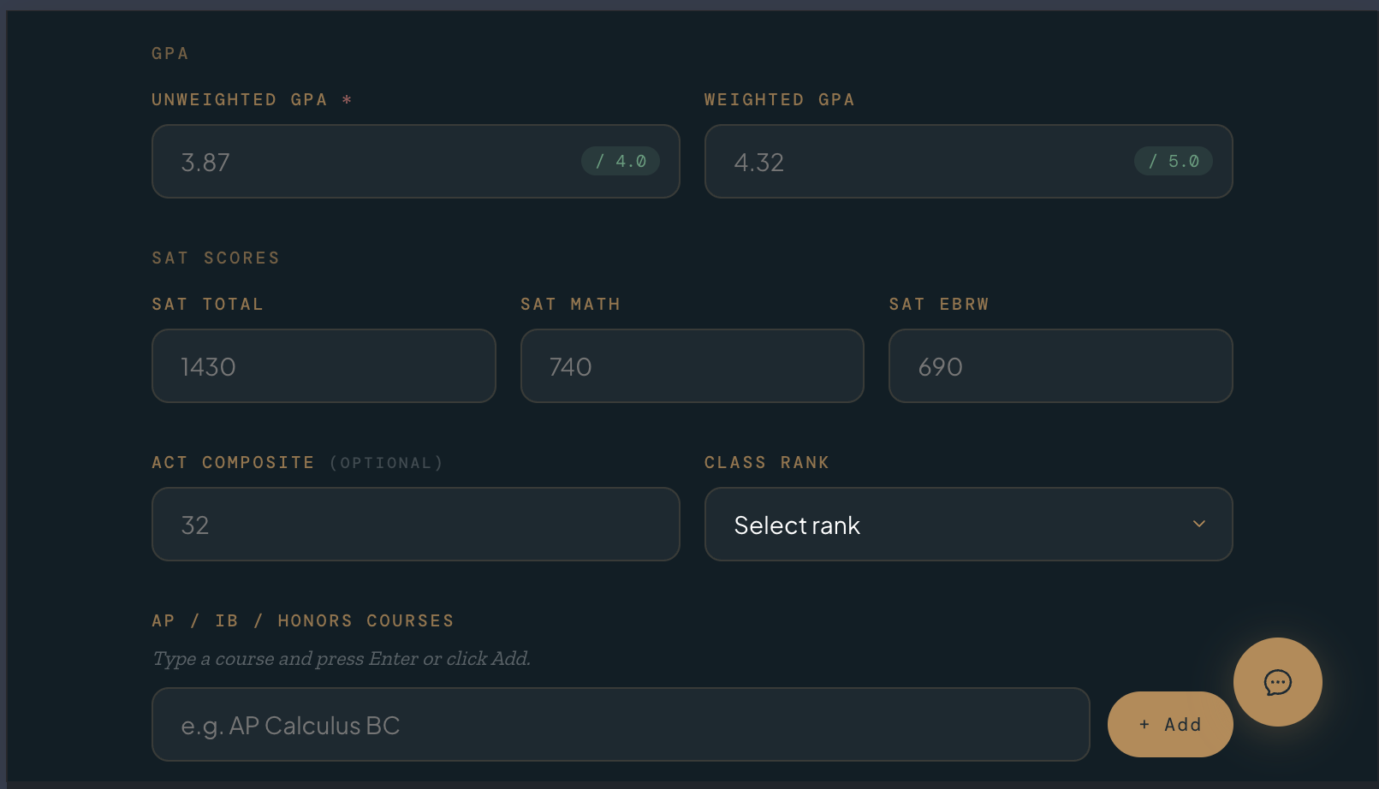Viewport: 1379px width, 789px height.
Task: Click the / 5.0 scale badge
Action: pyautogui.click(x=1173, y=161)
